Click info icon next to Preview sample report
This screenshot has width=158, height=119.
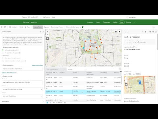16,72
